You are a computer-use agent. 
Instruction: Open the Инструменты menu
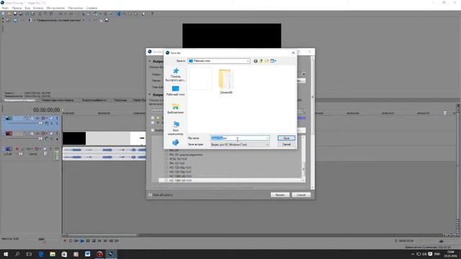55,8
